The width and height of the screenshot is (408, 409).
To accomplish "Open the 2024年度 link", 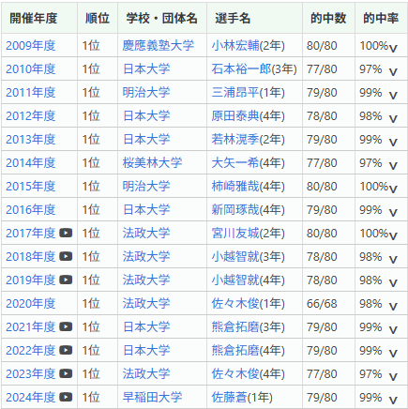I will coord(31,398).
